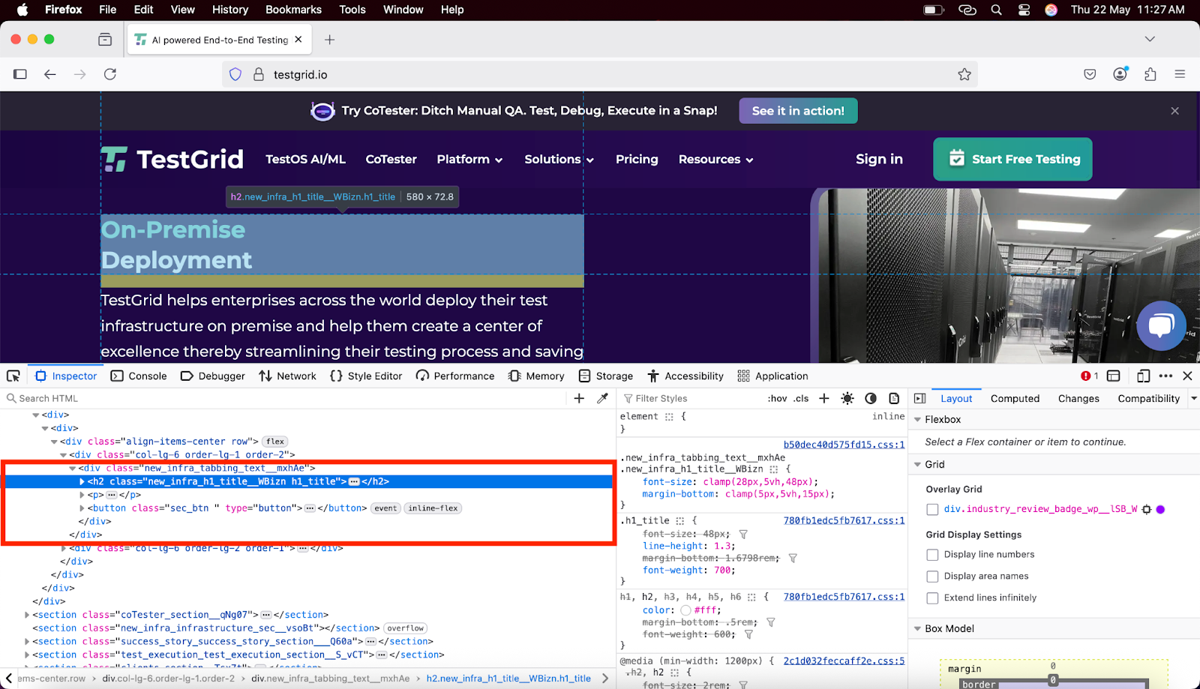The image size is (1200, 689).
Task: Open Firefox sidebar toggle icon
Action: (20, 73)
